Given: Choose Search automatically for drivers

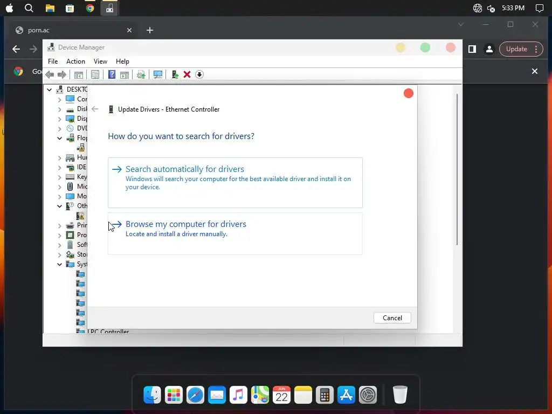Looking at the screenshot, I should tap(235, 183).
